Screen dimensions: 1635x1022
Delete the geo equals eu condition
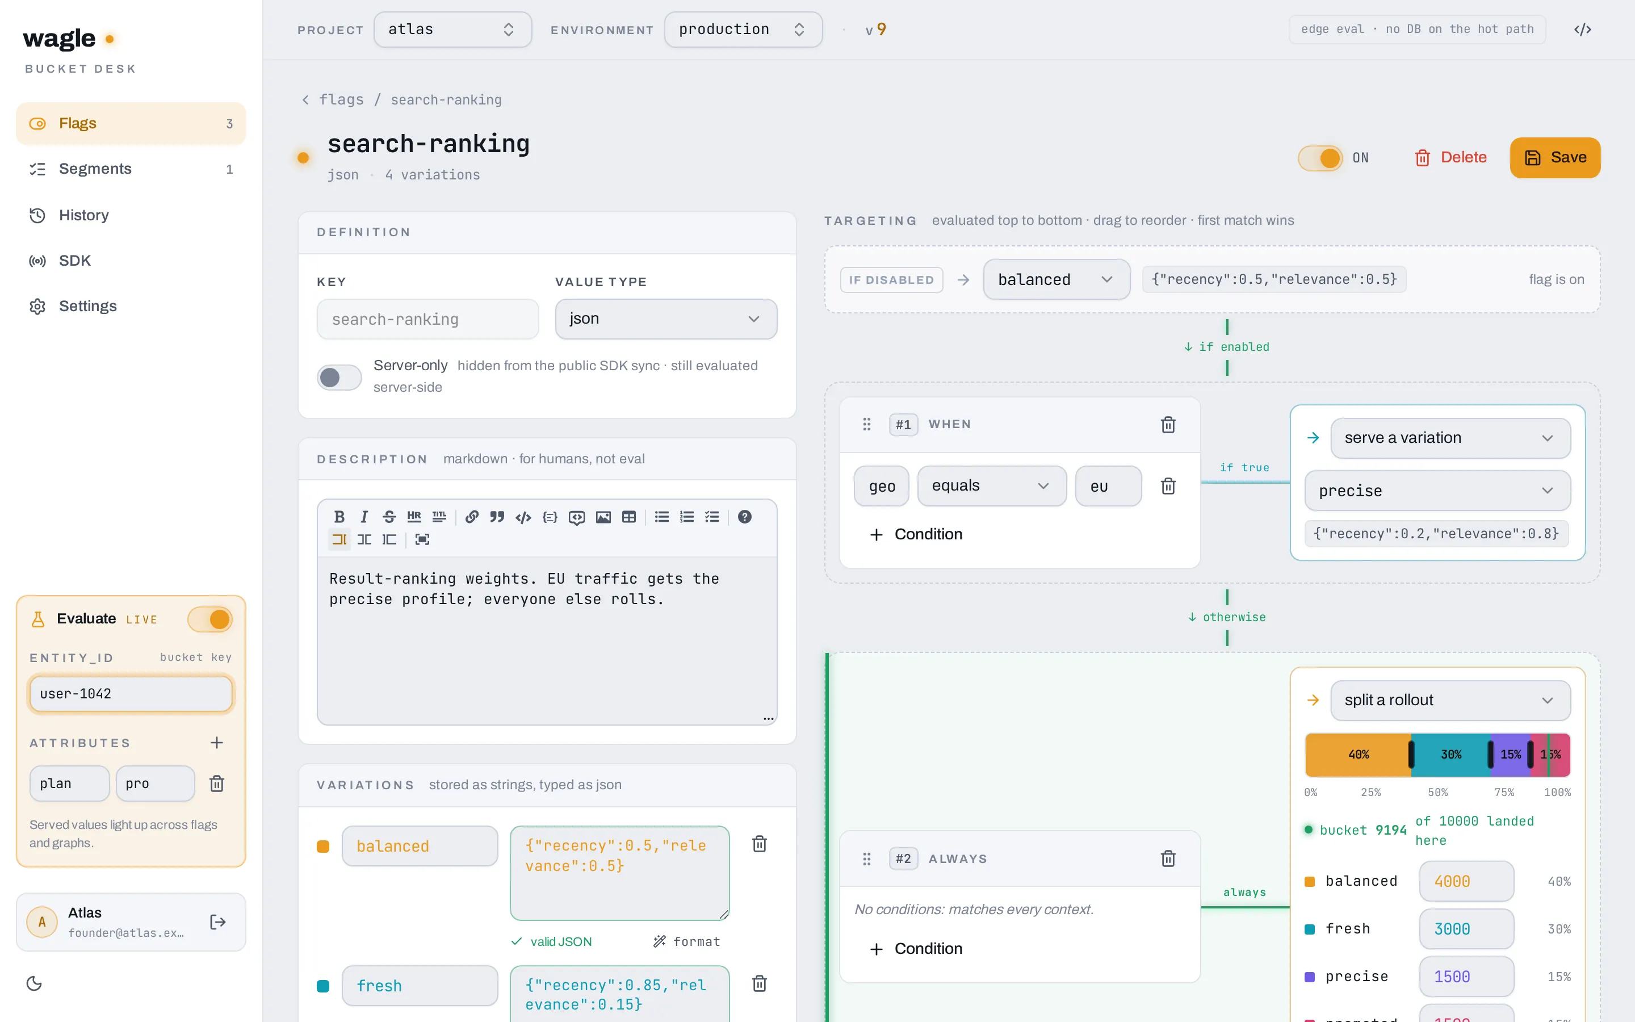coord(1168,486)
